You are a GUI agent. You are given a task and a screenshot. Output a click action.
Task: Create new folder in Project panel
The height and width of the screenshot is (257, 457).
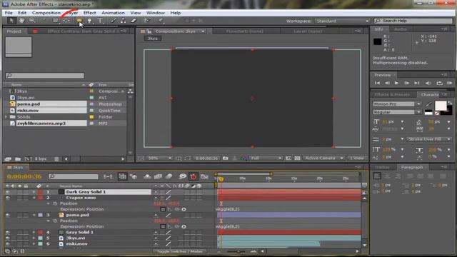18,158
